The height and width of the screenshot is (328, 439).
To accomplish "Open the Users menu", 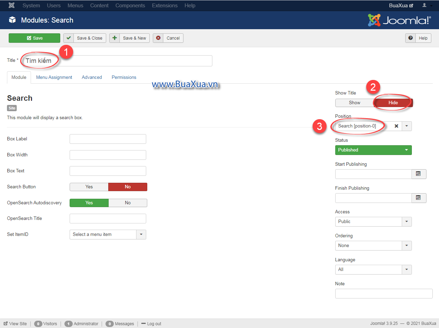I will [54, 6].
